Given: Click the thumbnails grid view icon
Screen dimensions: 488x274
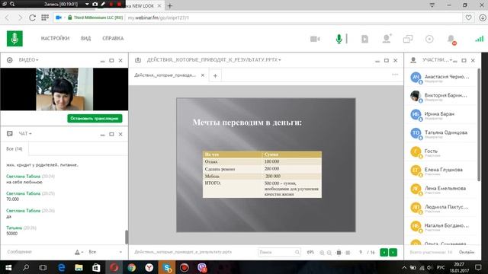Looking at the screenshot, I should coord(348,253).
